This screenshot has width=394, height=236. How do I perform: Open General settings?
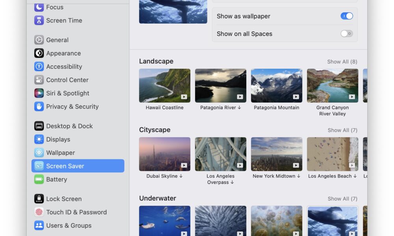click(78, 40)
